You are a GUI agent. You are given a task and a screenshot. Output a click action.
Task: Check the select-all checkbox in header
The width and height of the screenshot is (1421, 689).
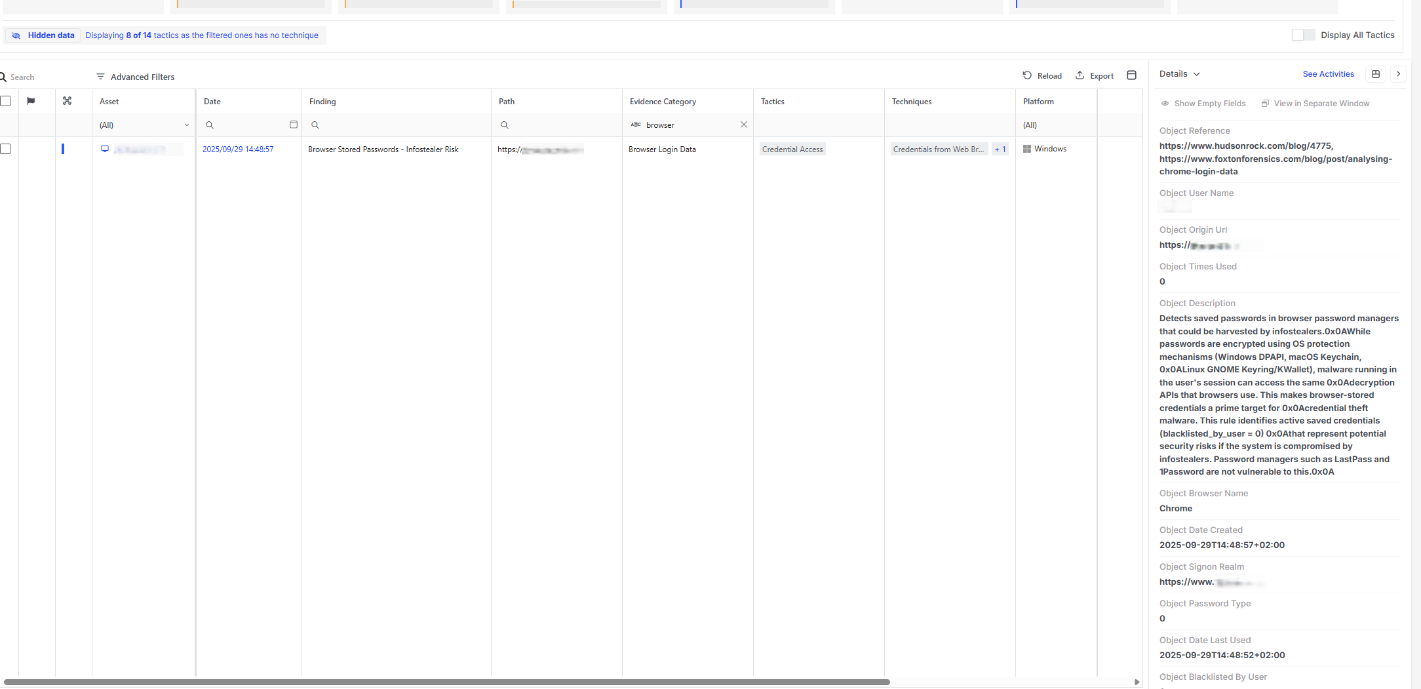pos(6,101)
